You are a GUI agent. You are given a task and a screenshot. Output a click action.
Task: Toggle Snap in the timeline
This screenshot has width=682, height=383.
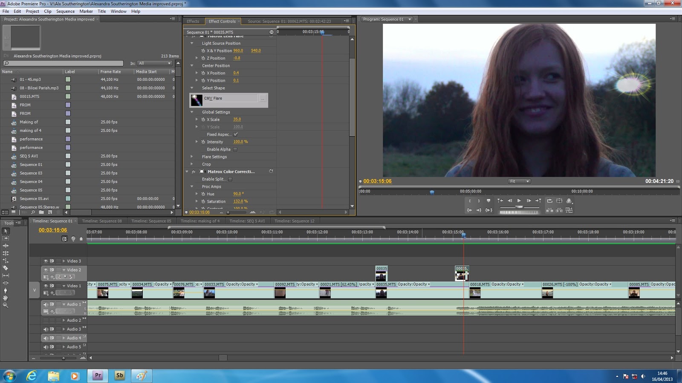point(64,239)
